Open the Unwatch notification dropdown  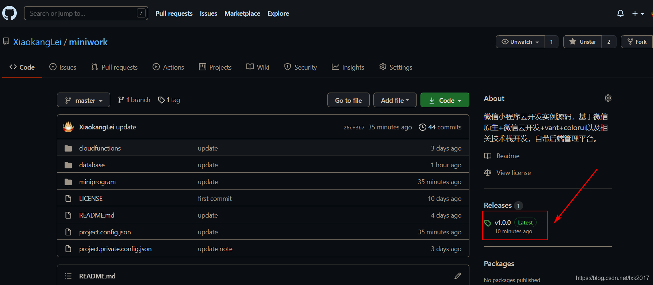(520, 42)
